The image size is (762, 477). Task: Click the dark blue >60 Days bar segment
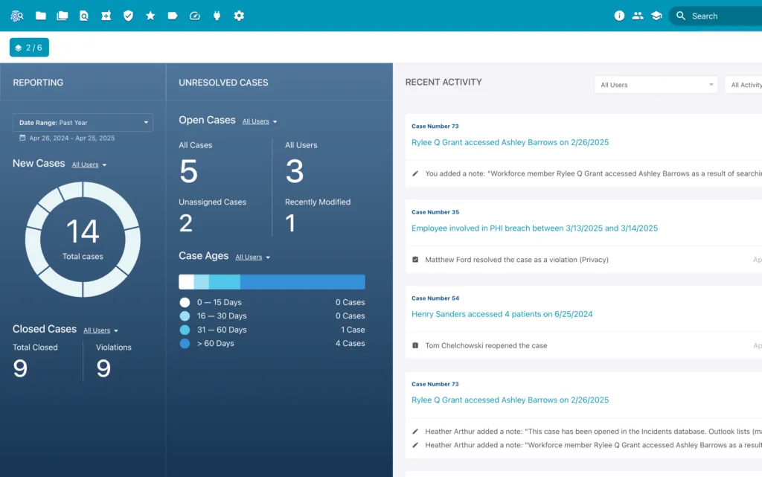(302, 282)
